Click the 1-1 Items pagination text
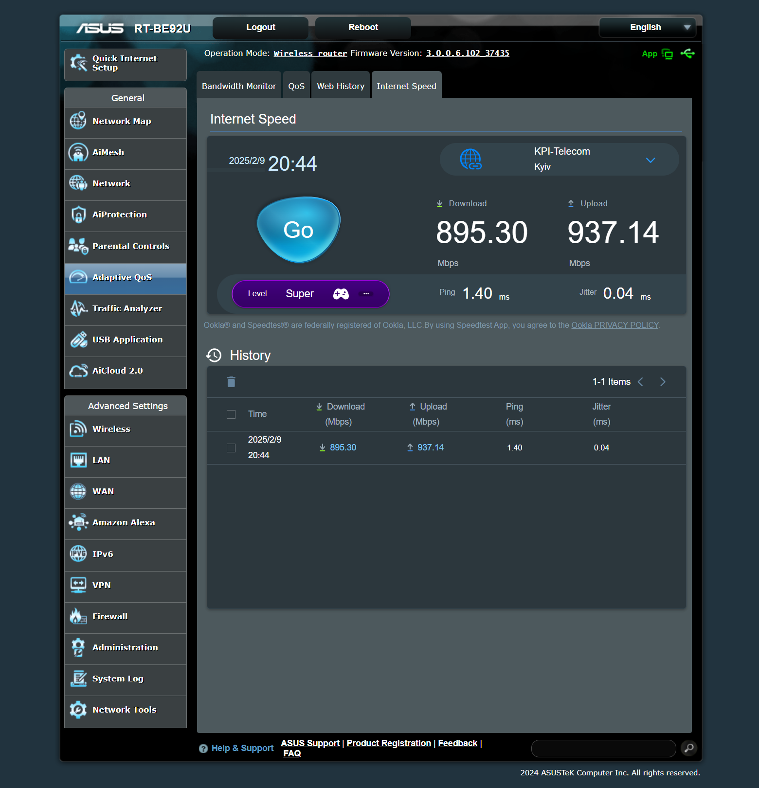This screenshot has height=788, width=759. 612,382
